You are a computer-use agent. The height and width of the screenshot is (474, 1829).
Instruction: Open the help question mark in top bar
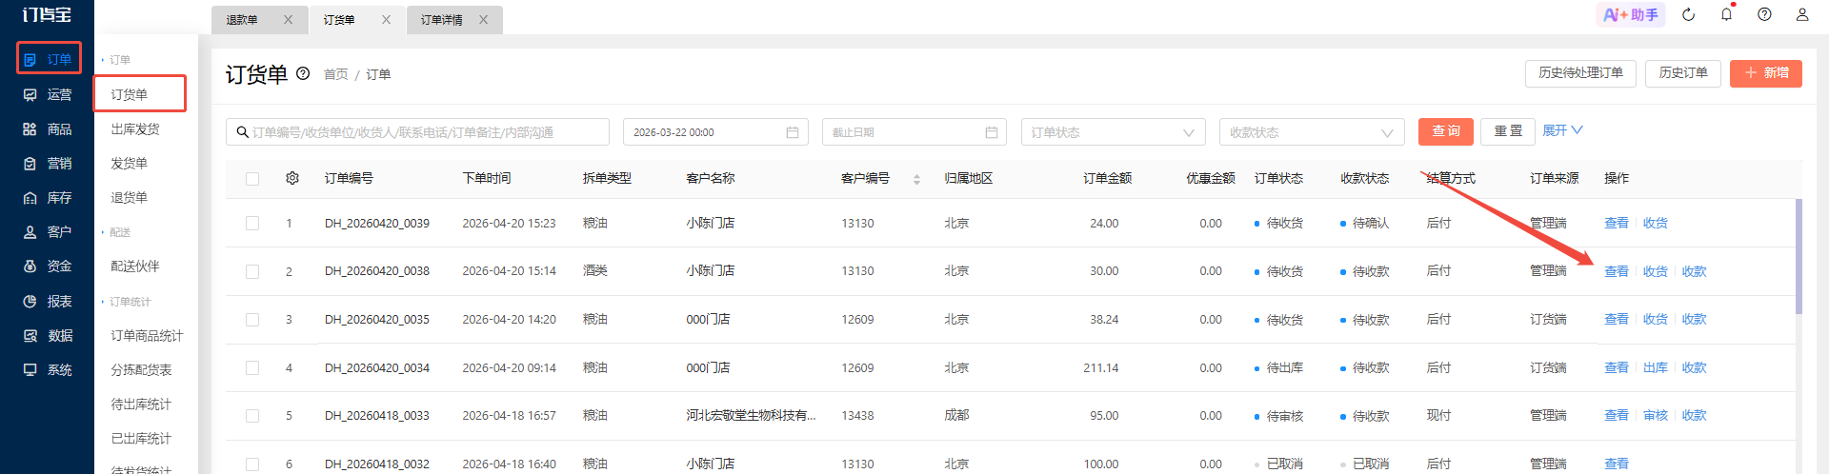(x=1764, y=14)
